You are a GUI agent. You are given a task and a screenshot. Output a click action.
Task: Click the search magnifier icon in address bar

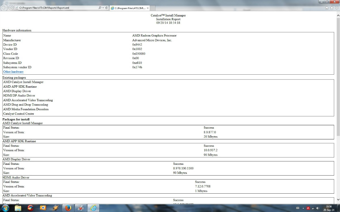[x=100, y=8]
